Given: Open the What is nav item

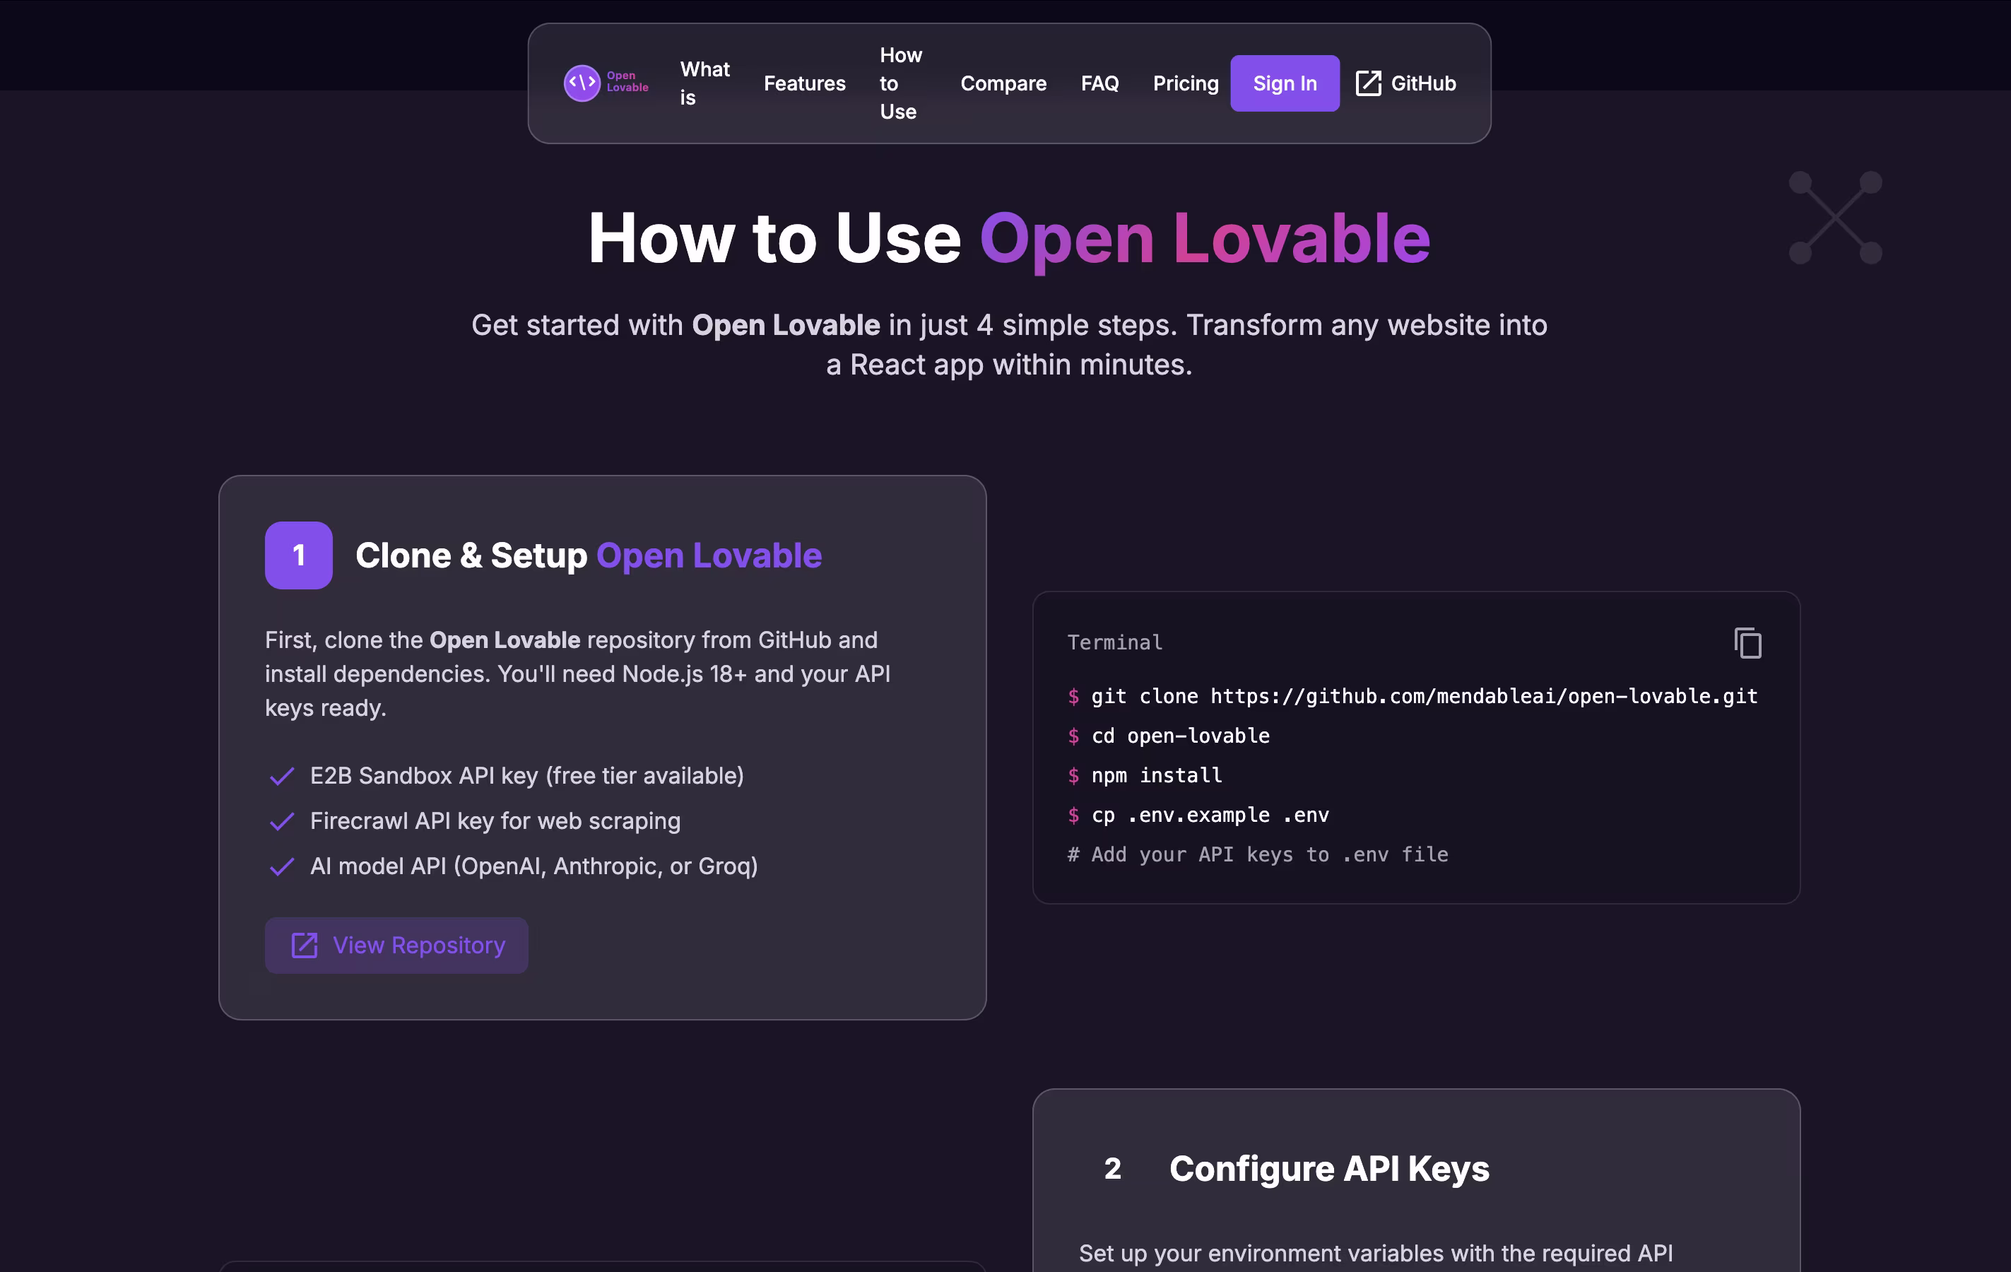Looking at the screenshot, I should (704, 83).
